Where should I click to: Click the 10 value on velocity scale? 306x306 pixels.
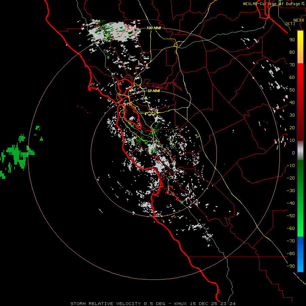click(292, 140)
